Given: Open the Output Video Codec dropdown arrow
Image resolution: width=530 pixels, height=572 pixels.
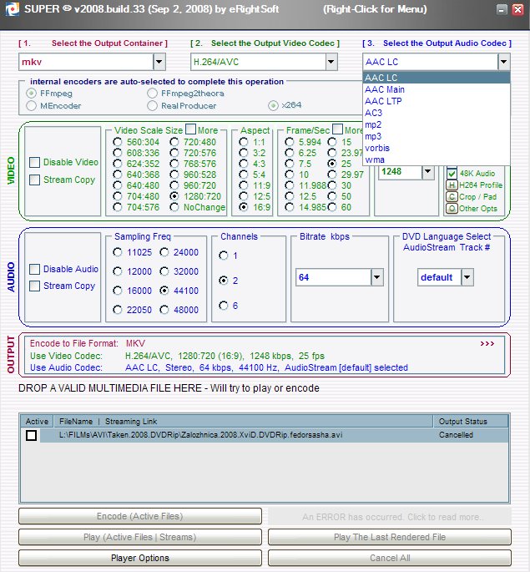Looking at the screenshot, I should click(x=331, y=62).
